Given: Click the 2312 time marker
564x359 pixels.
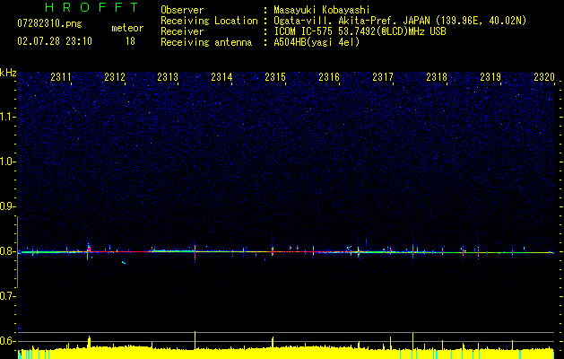Looking at the screenshot, I should click(115, 77).
